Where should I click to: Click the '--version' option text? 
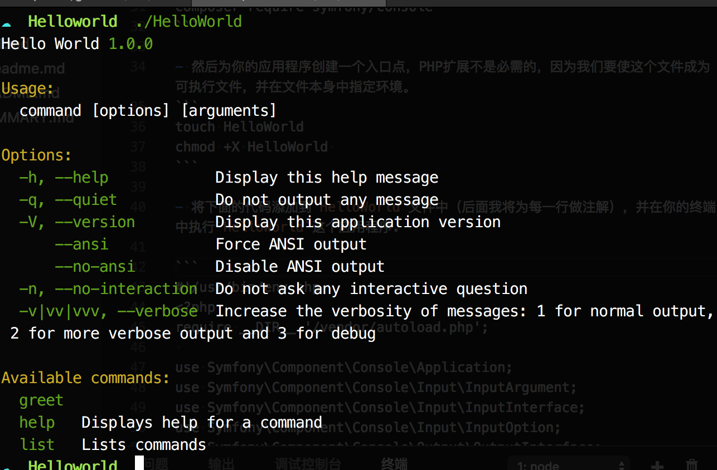(x=95, y=222)
